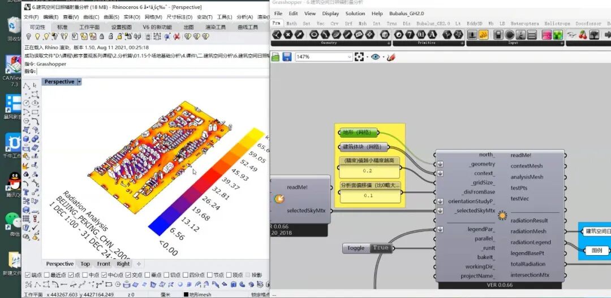
Task: Click the 图例 output node
Action: [597, 251]
